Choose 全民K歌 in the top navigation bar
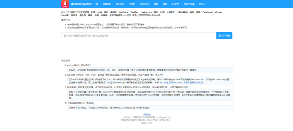 click(175, 4)
